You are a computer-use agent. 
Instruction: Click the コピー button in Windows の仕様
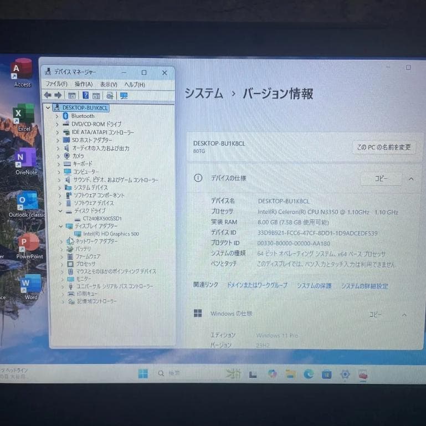pos(375,315)
